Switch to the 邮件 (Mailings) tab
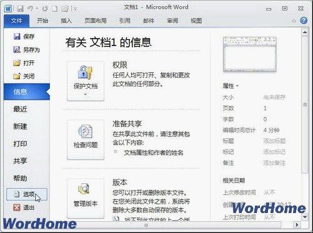This screenshot has width=313, height=233. (149, 21)
